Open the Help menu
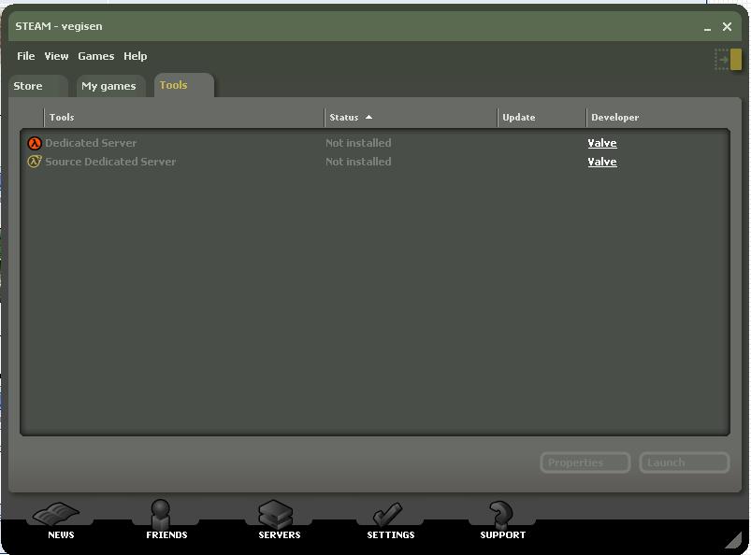The height and width of the screenshot is (555, 751). 135,56
